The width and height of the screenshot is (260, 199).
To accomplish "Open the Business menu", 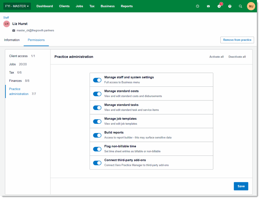I will click(108, 6).
